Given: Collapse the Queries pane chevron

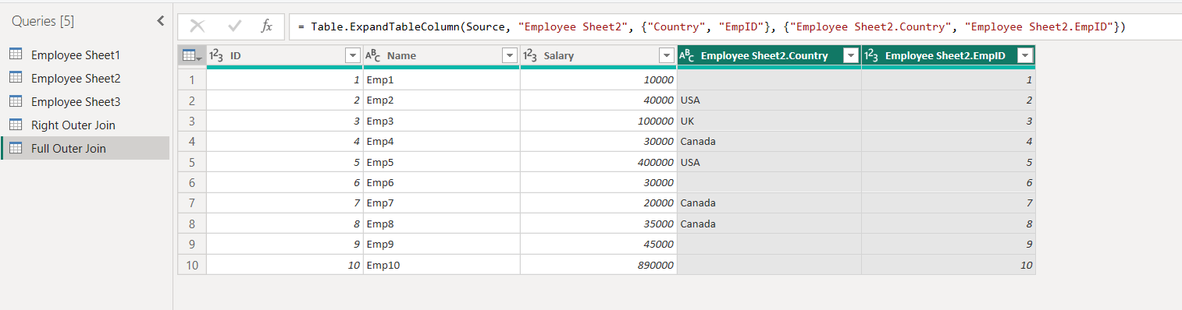Looking at the screenshot, I should pyautogui.click(x=161, y=21).
